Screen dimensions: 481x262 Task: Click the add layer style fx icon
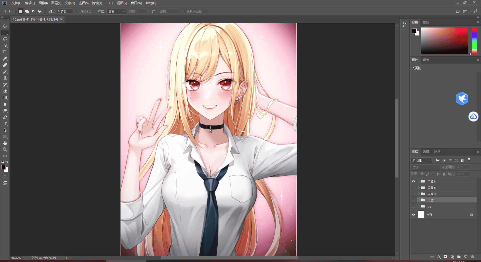(439, 257)
